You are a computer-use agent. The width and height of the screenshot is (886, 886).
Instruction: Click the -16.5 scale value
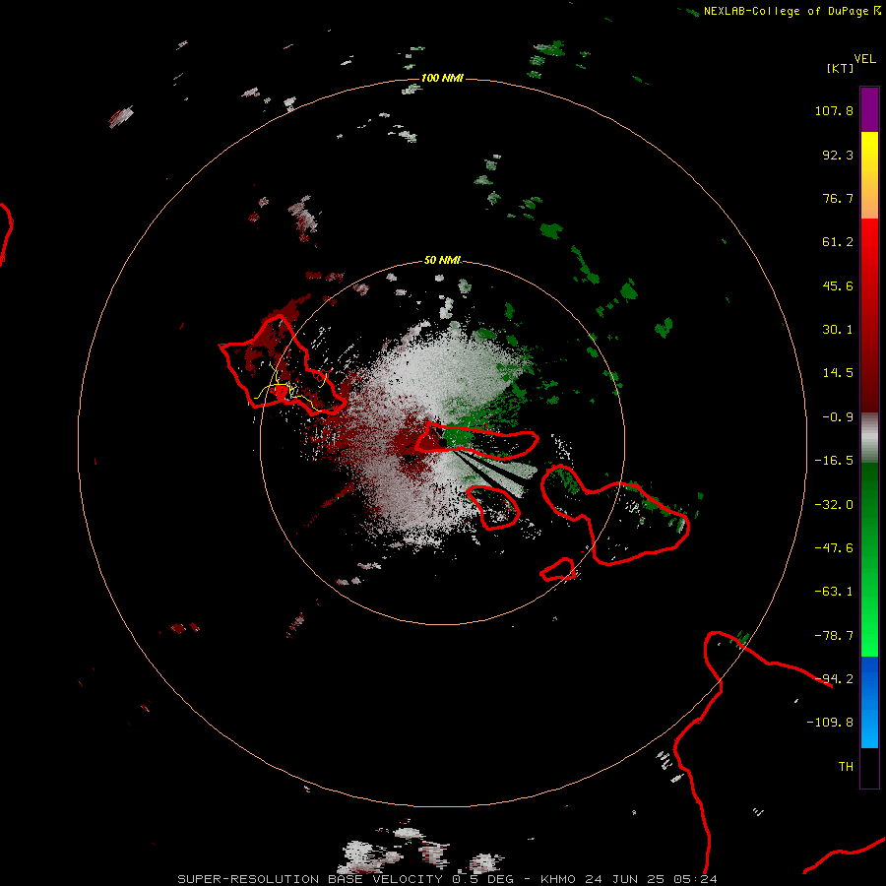click(x=834, y=461)
